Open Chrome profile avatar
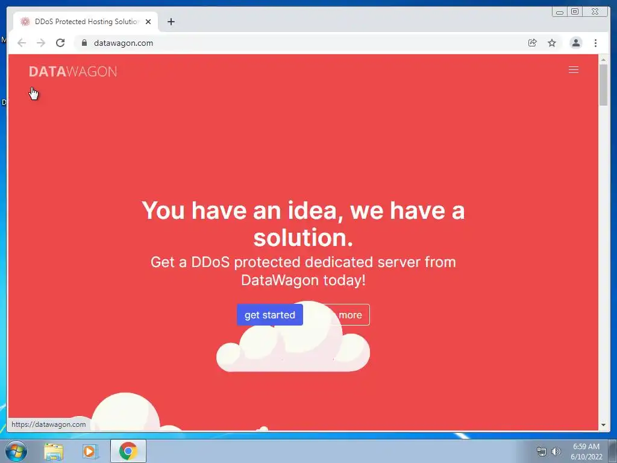Screen dimensions: 617x463 (x=575, y=43)
